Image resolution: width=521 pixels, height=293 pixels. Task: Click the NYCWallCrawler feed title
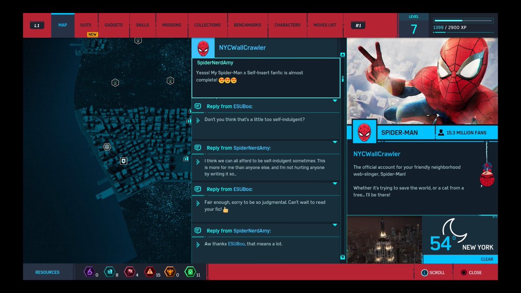(242, 48)
